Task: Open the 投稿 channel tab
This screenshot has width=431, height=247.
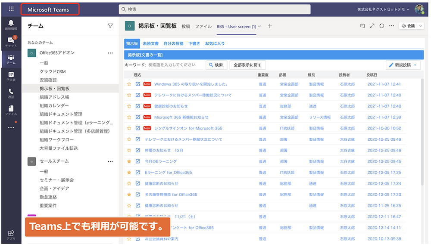Action: coord(186,26)
